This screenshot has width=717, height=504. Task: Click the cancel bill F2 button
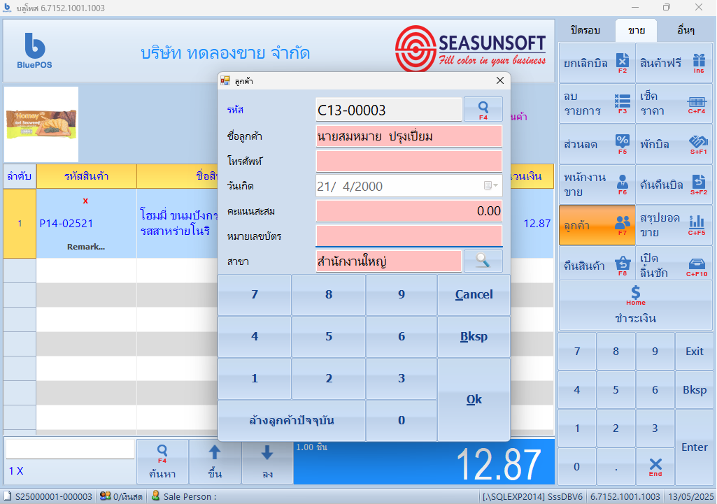pos(596,63)
